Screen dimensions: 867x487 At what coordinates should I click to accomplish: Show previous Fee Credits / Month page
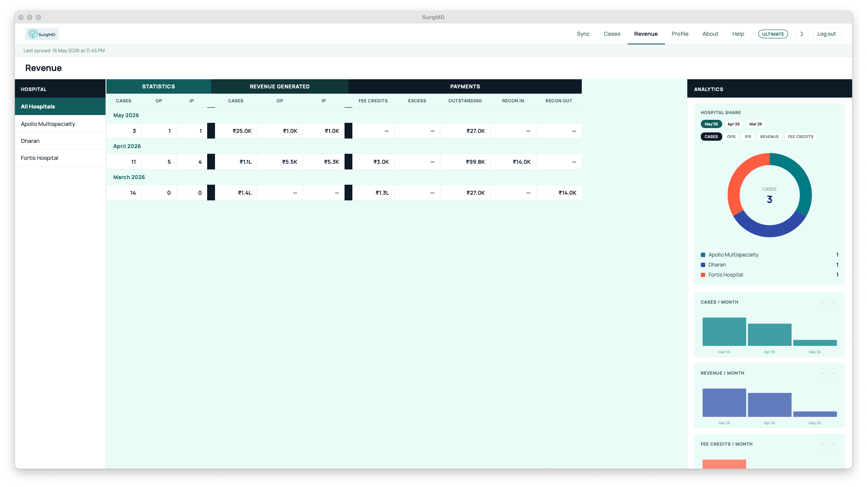[823, 444]
